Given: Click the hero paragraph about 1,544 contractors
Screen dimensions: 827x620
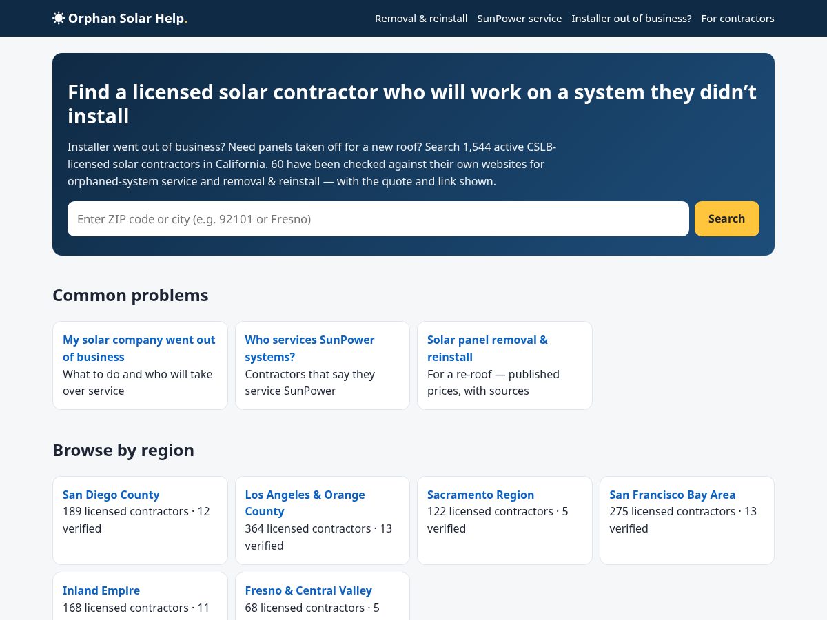Looking at the screenshot, I should [x=312, y=164].
